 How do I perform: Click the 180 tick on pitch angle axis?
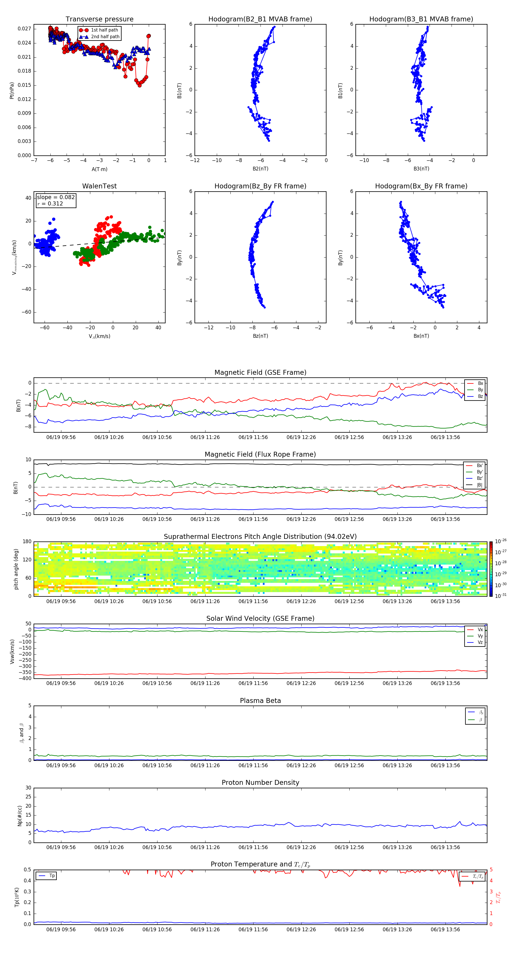pos(27,542)
